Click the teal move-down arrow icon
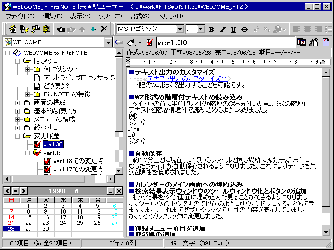334x250 pixels. (93, 29)
